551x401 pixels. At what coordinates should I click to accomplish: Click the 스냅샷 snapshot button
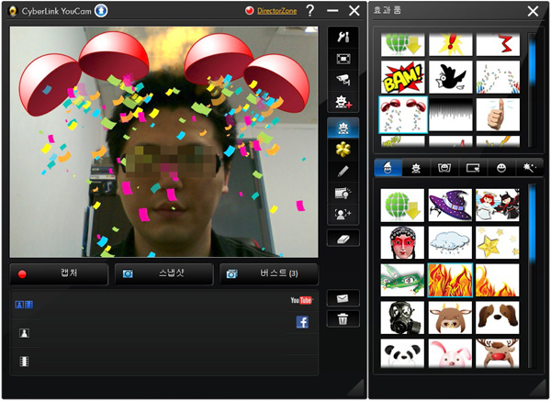[x=164, y=273]
